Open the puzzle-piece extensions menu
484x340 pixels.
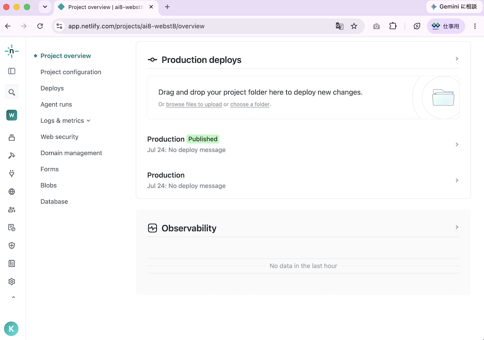(393, 26)
